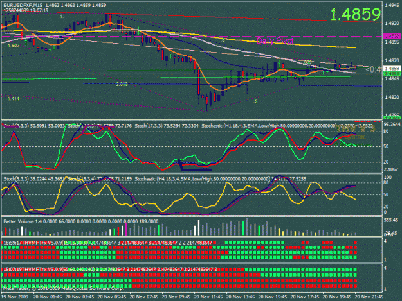
Task: Click the 555.45 volume scale value
Action: [x=391, y=220]
